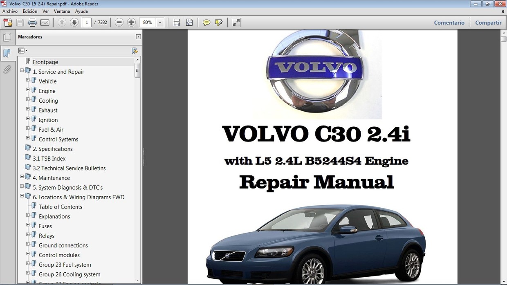
Task: Expand the Cooling bookmark
Action: click(28, 99)
